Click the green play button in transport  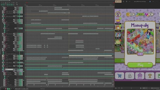click(x=8, y=89)
